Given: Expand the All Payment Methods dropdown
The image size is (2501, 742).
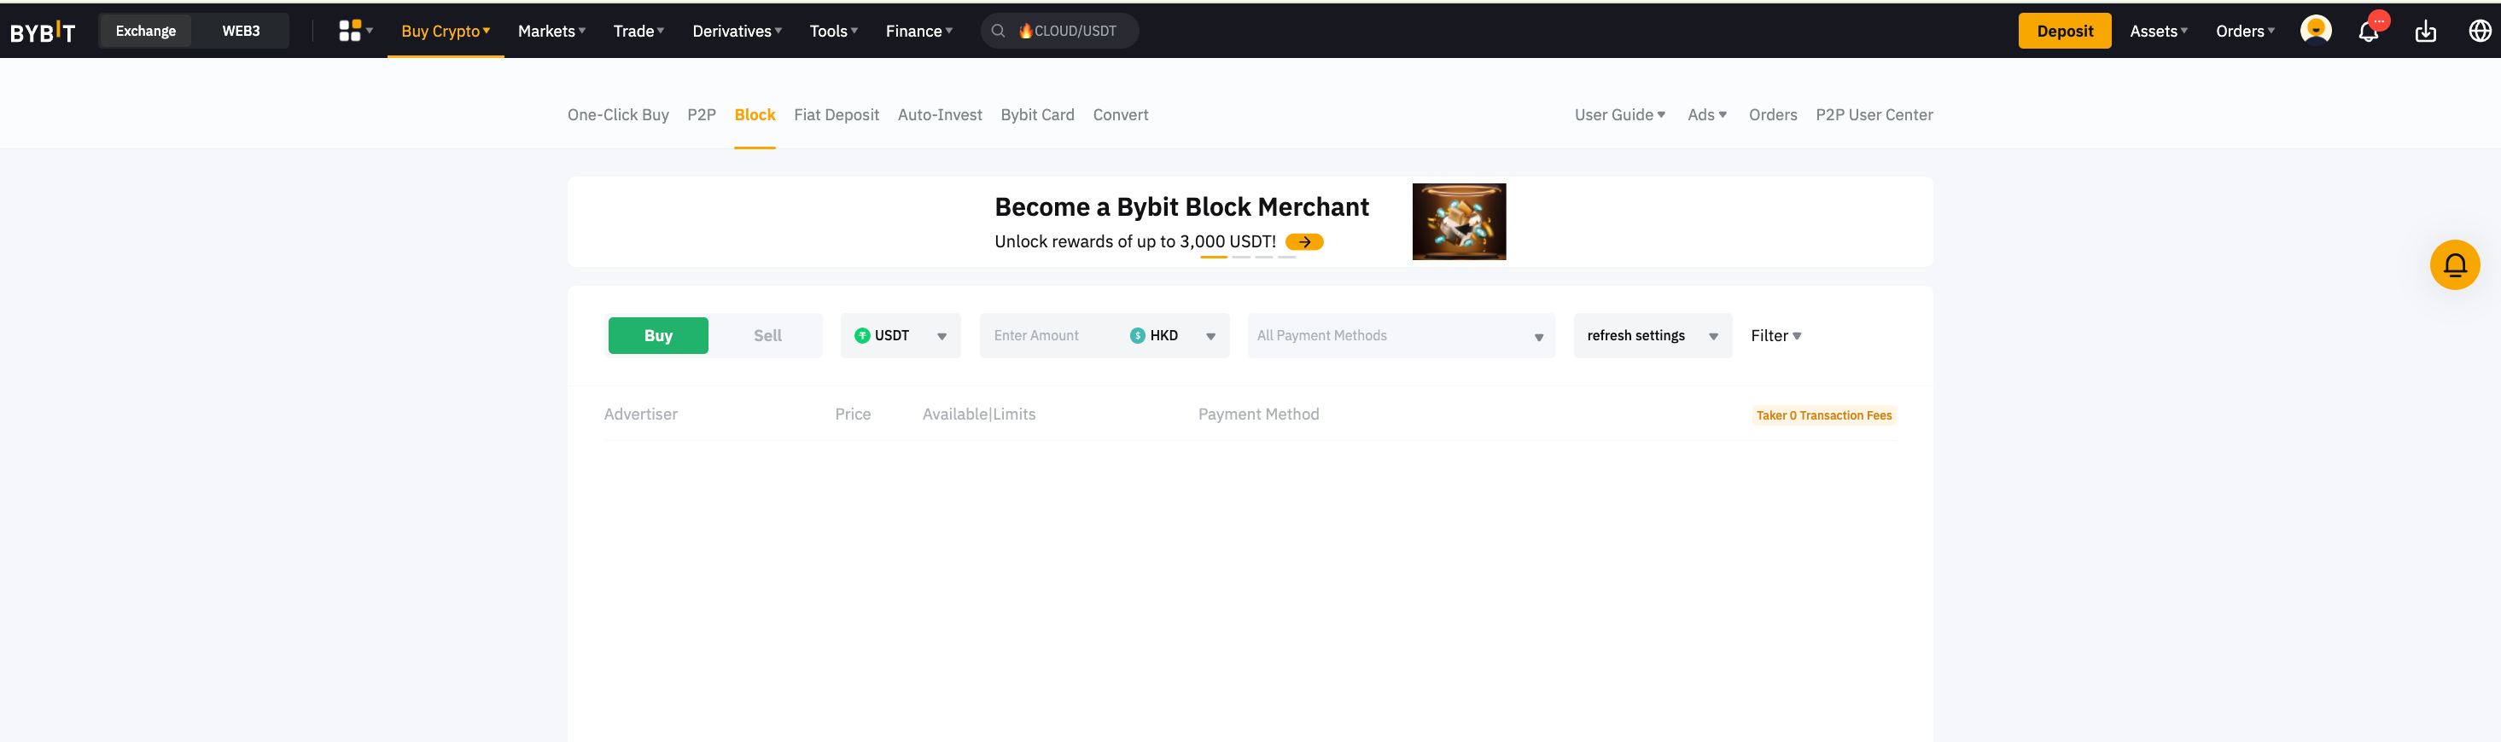Looking at the screenshot, I should click(x=1400, y=335).
